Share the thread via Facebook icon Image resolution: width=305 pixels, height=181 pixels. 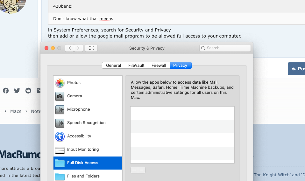pos(6,91)
